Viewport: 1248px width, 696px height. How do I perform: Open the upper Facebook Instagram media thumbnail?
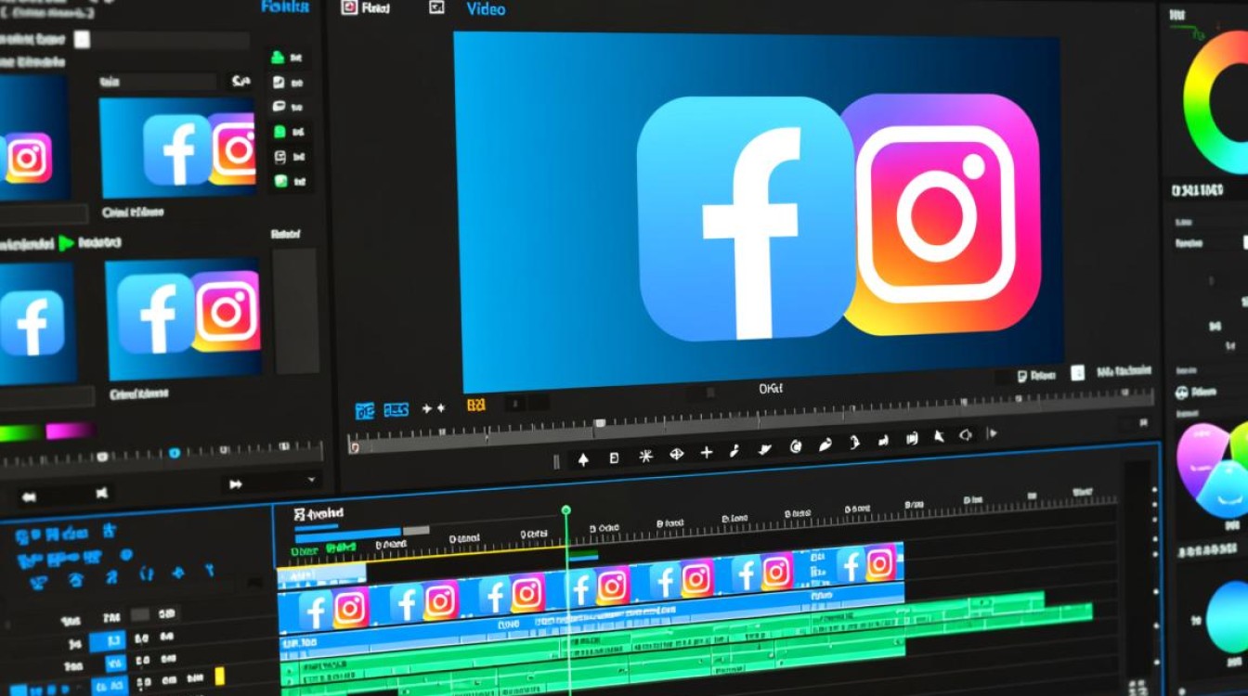point(177,148)
